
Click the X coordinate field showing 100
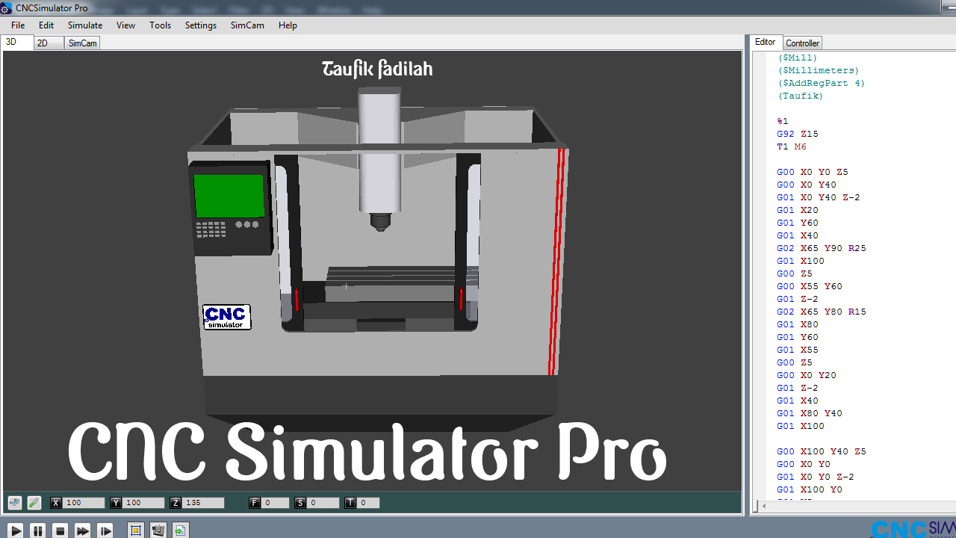click(84, 503)
